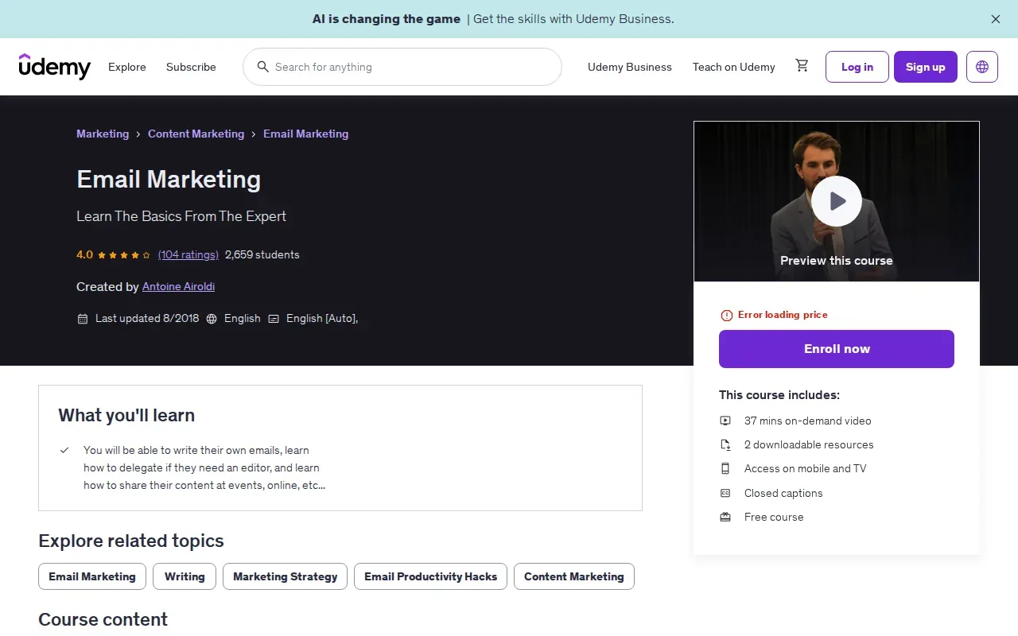Click the error warning icon beside price

[x=726, y=316]
